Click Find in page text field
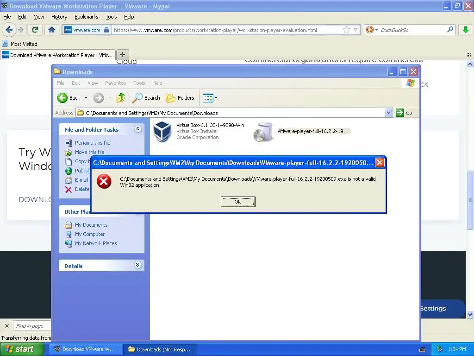This screenshot has height=356, width=474. (x=32, y=326)
